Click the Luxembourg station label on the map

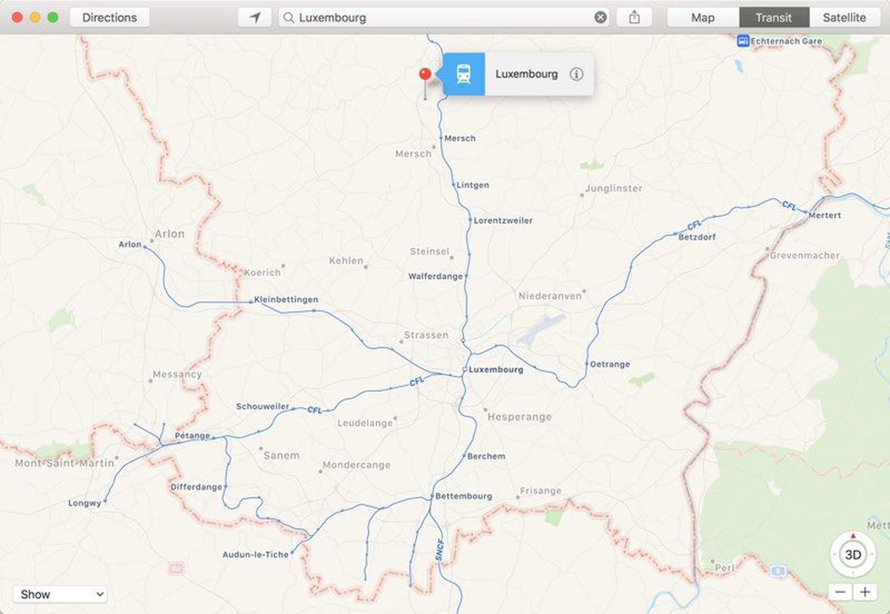pos(495,369)
